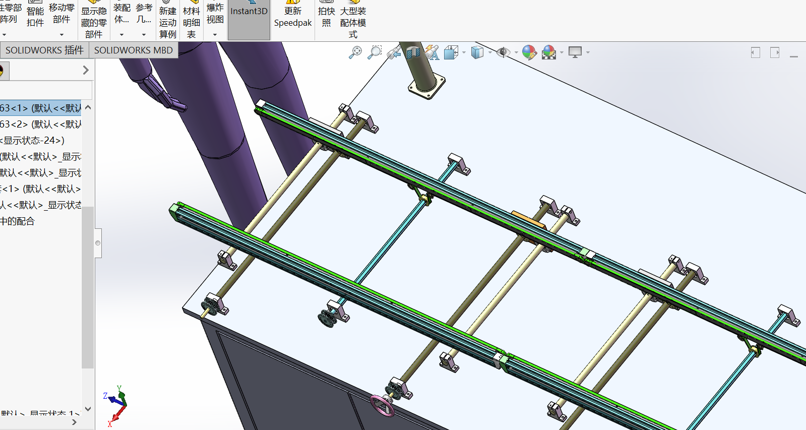
Task: Select the Zoom to Area tool
Action: click(375, 52)
